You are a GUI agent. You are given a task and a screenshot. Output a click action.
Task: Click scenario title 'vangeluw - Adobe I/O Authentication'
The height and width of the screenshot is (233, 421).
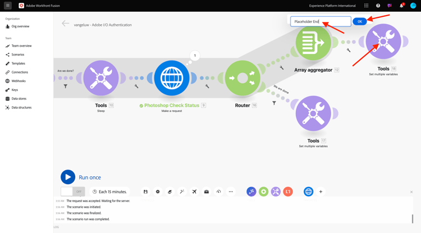tap(103, 25)
